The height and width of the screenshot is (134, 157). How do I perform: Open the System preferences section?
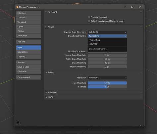point(29,63)
